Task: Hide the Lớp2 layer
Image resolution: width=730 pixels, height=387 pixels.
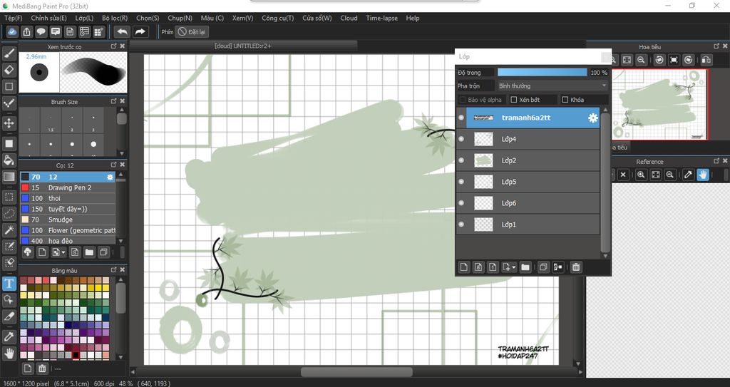Action: [x=461, y=160]
